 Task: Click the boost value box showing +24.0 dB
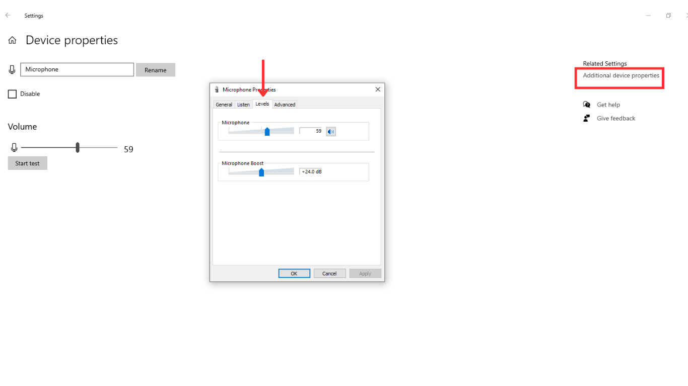click(x=310, y=171)
